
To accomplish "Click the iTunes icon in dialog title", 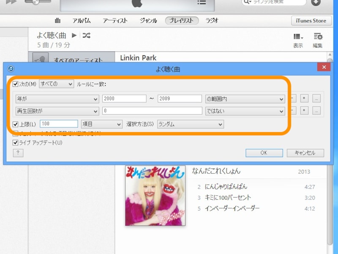I will [x=11, y=69].
